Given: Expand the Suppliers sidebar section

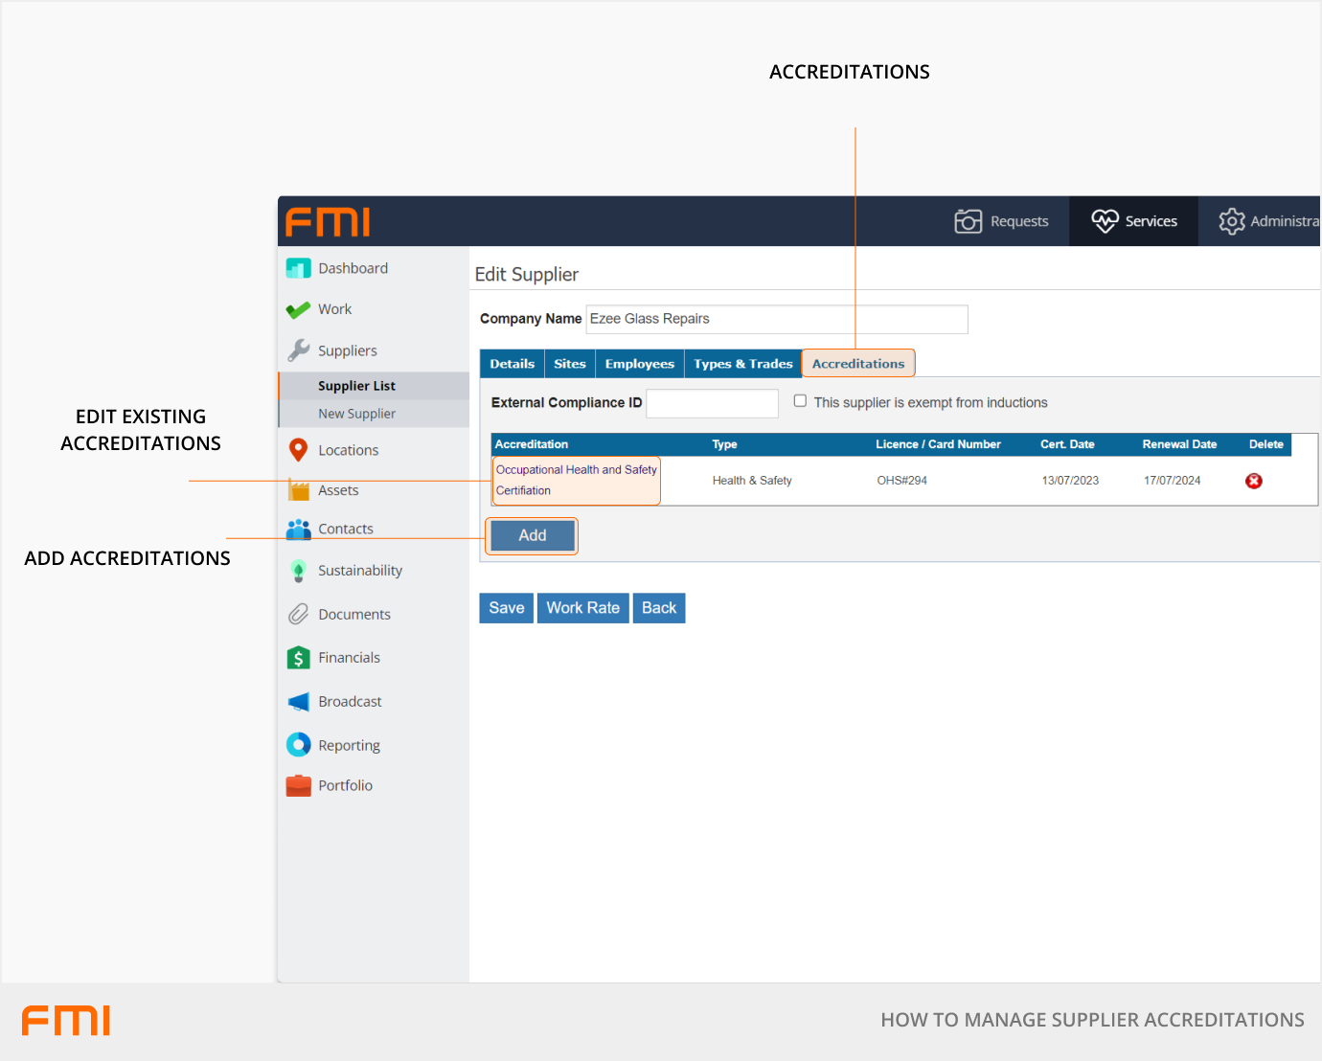Looking at the screenshot, I should (x=347, y=350).
